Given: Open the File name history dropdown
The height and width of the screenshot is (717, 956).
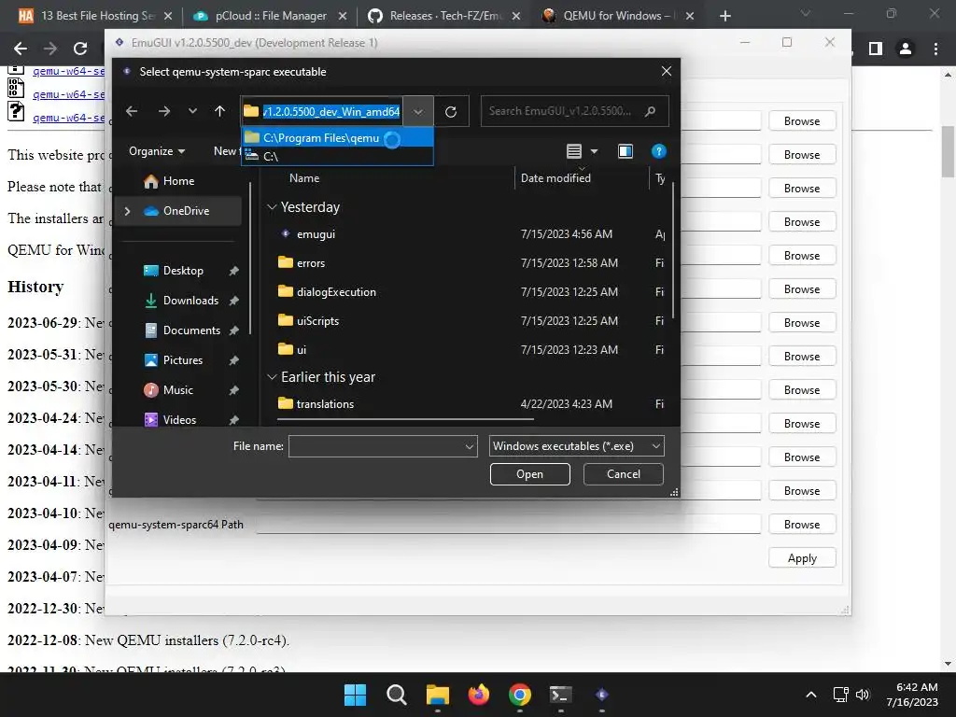Looking at the screenshot, I should point(470,446).
